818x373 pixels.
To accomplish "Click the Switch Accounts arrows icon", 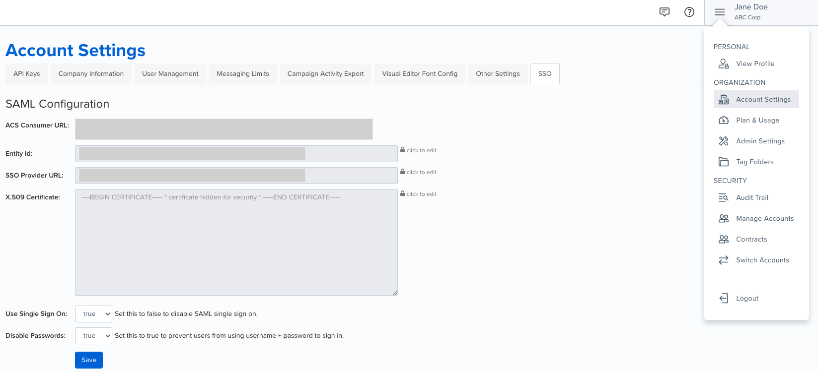I will pyautogui.click(x=724, y=260).
